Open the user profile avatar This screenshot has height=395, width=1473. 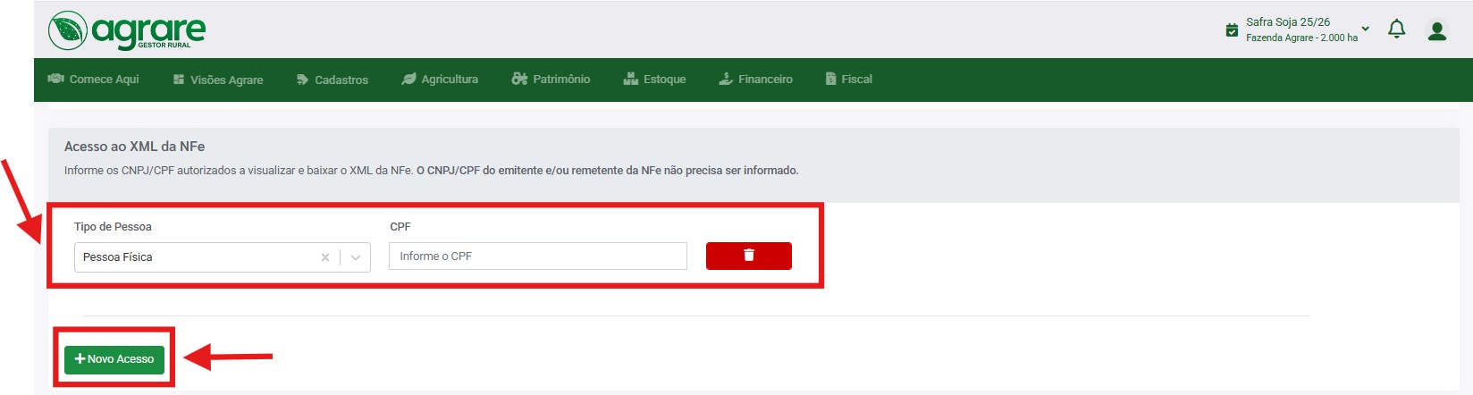pos(1437,30)
